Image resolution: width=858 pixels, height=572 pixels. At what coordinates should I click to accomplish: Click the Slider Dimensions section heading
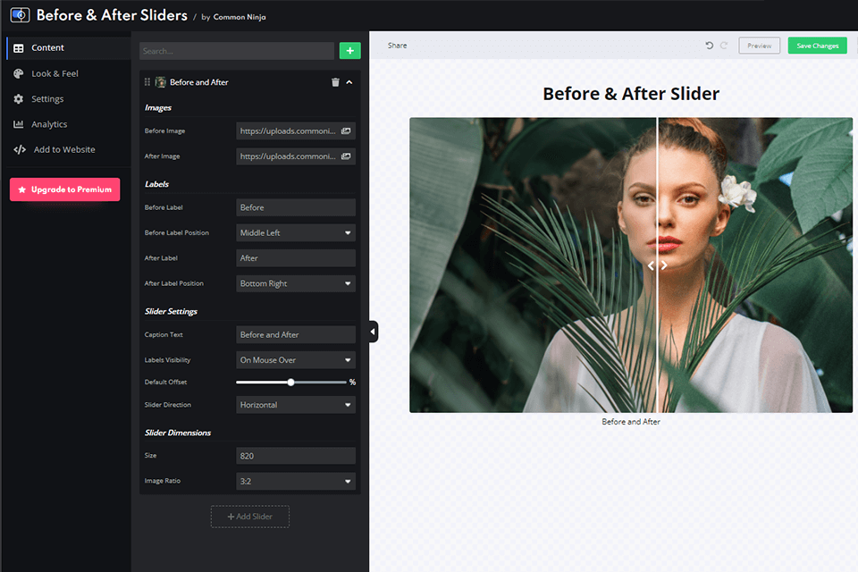pyautogui.click(x=177, y=433)
